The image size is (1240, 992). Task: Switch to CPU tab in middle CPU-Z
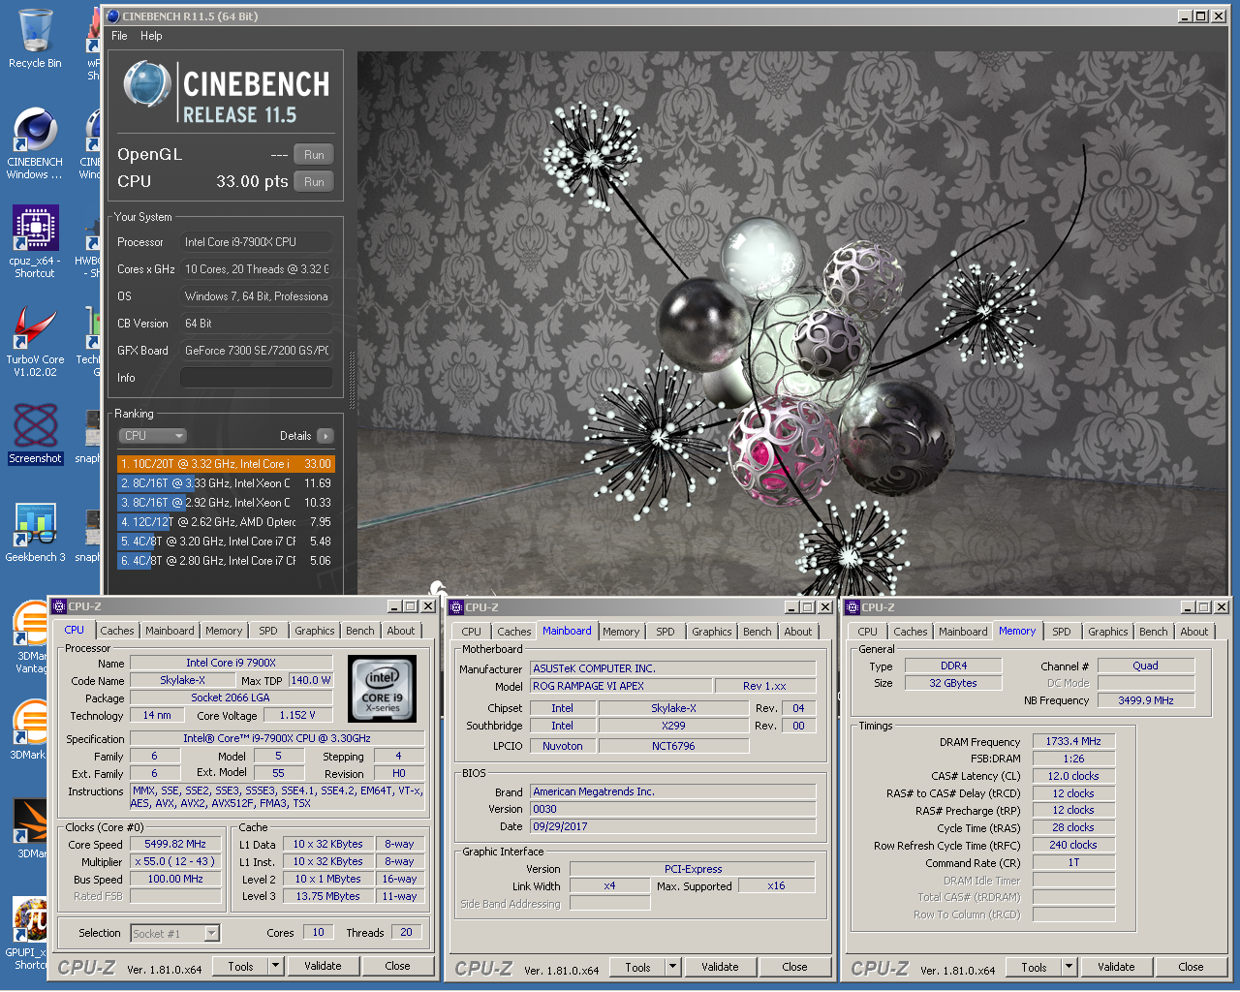(472, 632)
